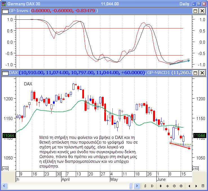Step to next bar with right triangle

(196, 186)
